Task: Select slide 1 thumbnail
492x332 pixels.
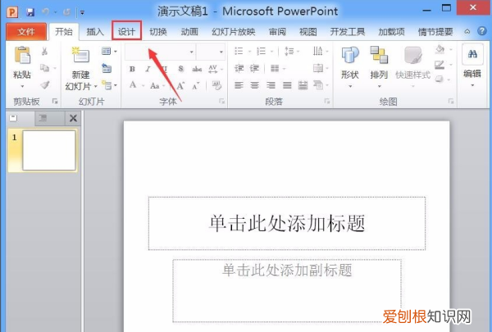Action: click(x=49, y=150)
